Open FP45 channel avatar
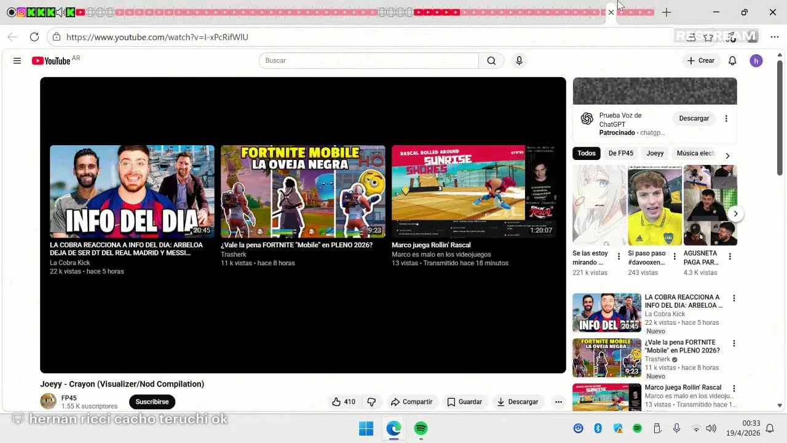Viewport: 787px width, 443px height. tap(48, 402)
